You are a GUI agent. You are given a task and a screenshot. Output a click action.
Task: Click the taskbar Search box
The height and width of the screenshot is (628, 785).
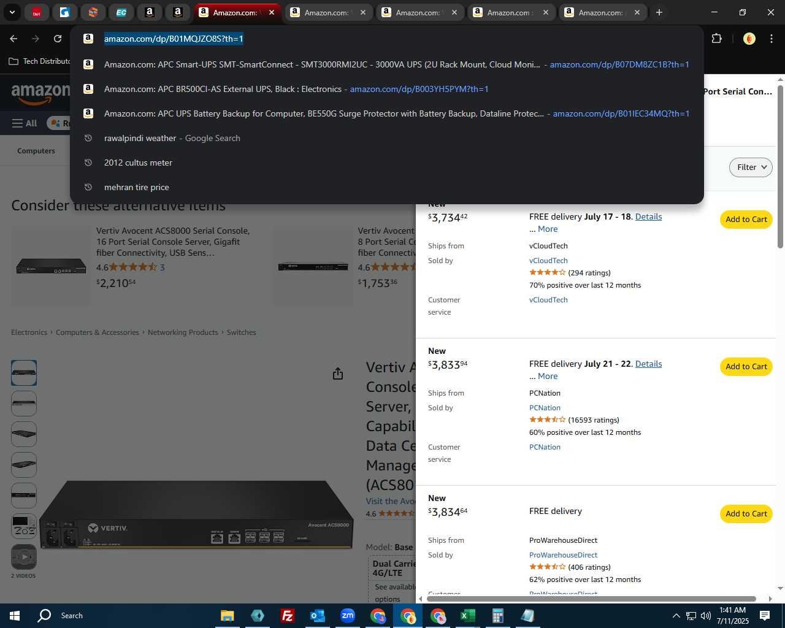coord(72,616)
